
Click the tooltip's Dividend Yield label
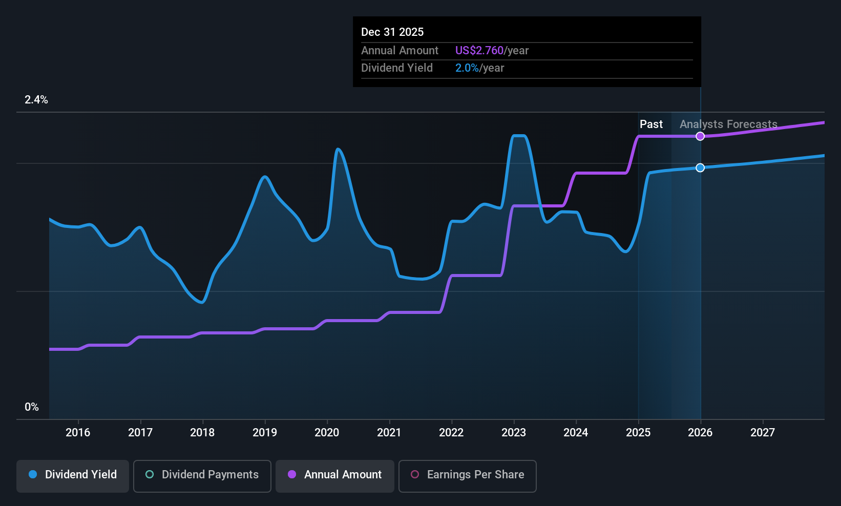click(397, 68)
